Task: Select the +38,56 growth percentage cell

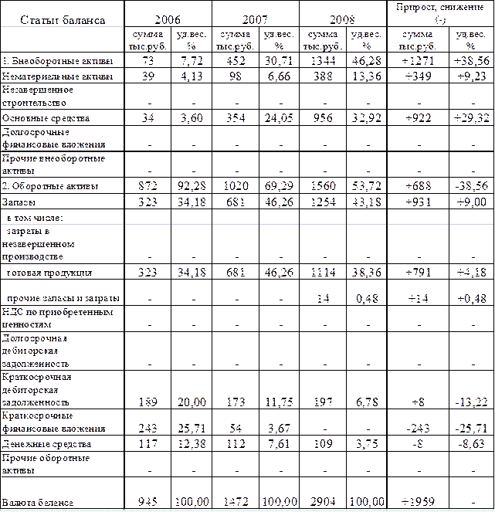Action: click(x=472, y=60)
